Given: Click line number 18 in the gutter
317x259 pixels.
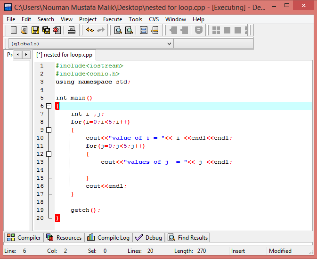Looking at the screenshot, I should click(40, 202).
